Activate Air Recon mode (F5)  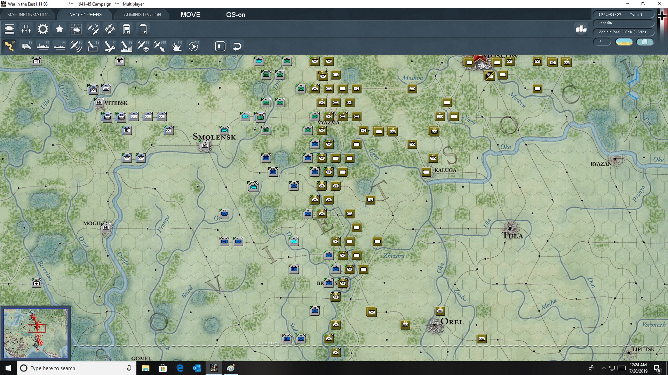[x=76, y=46]
